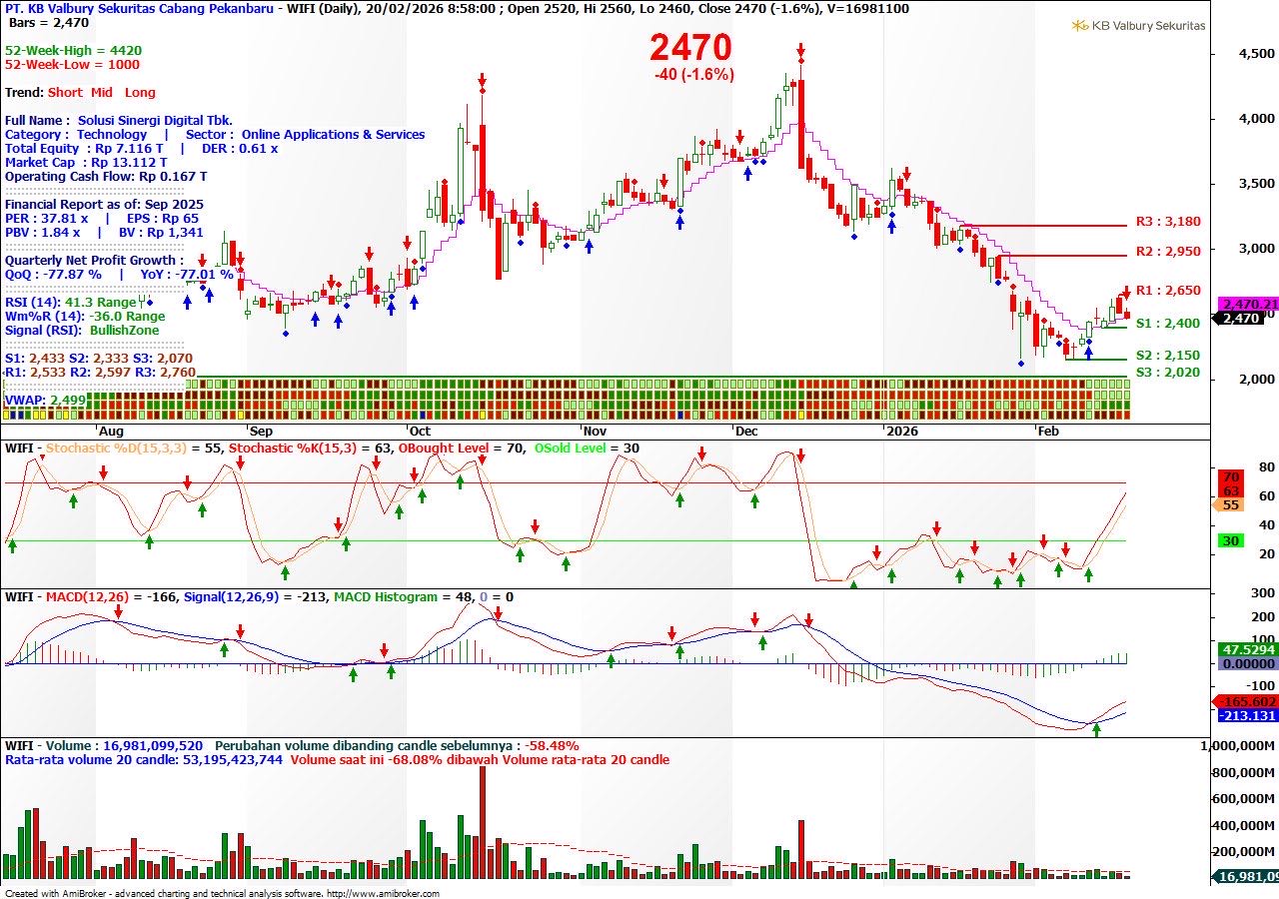Click the red -165.602 MACD value tag
This screenshot has height=899, width=1279.
coord(1246,701)
